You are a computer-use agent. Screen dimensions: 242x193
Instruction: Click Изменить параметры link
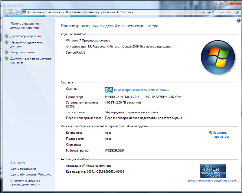(x=221, y=135)
